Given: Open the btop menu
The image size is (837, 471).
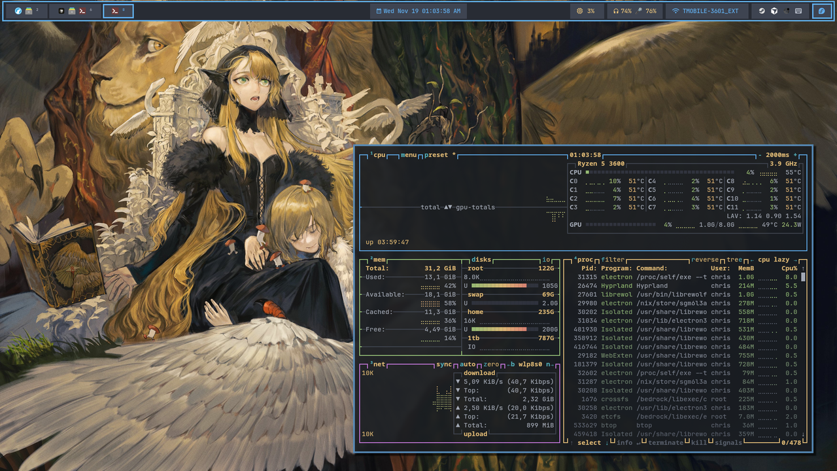Looking at the screenshot, I should point(409,155).
